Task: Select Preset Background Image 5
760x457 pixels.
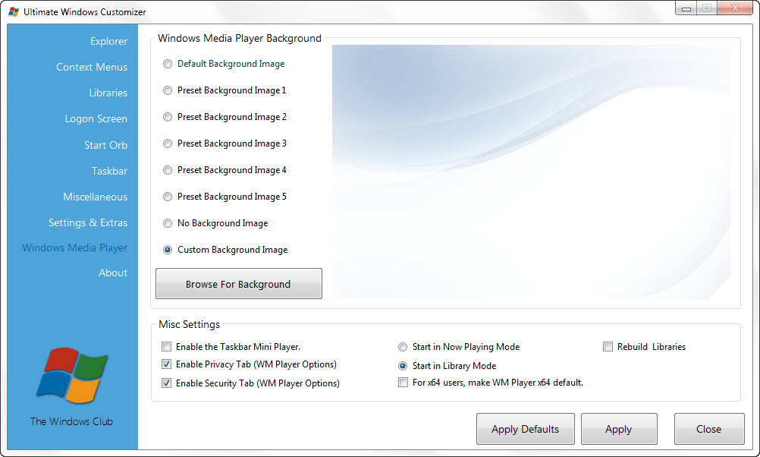Action: click(x=167, y=197)
